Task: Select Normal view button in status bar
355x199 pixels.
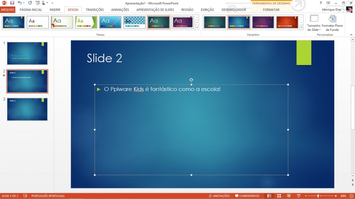Action: (269, 196)
